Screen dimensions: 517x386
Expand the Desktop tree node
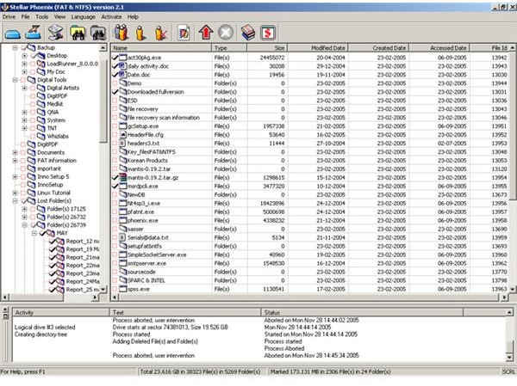tap(24, 56)
